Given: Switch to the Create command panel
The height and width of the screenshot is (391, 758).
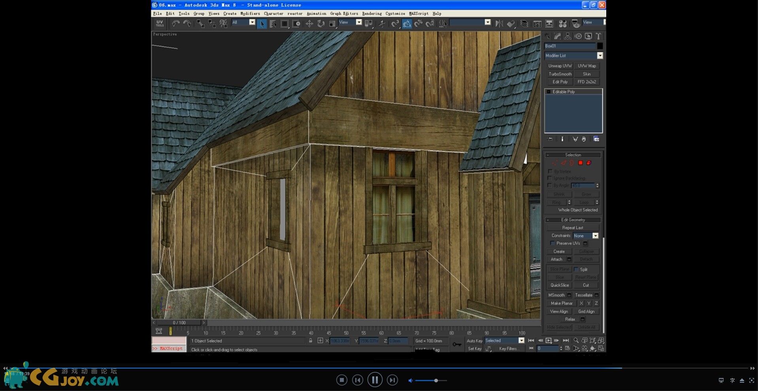Looking at the screenshot, I should pyautogui.click(x=547, y=36).
